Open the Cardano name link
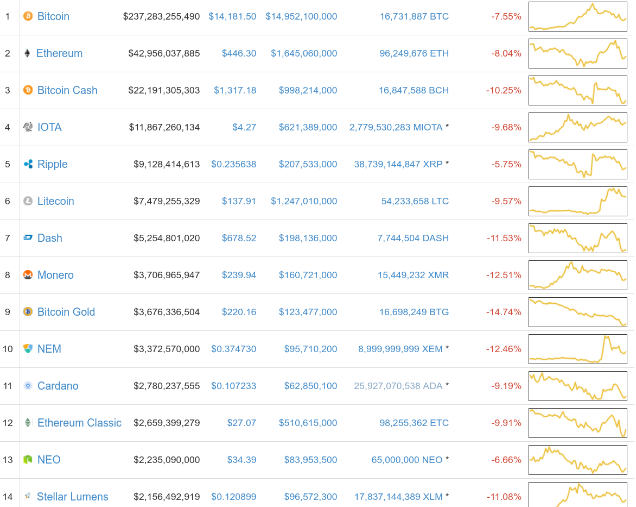The width and height of the screenshot is (636, 507). [58, 386]
